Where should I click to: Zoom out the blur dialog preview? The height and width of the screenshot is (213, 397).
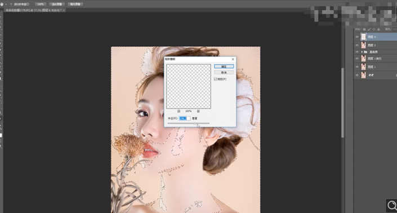point(179,111)
